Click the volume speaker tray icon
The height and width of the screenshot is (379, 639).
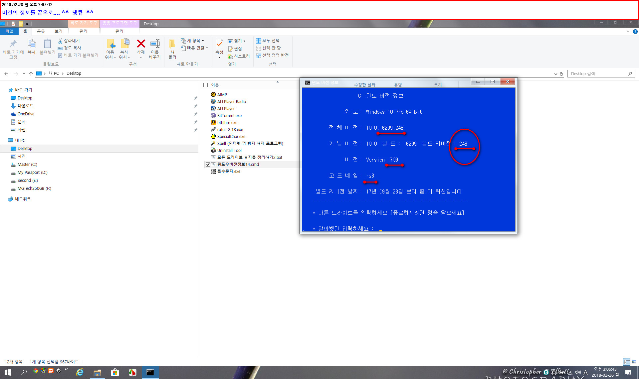578,372
